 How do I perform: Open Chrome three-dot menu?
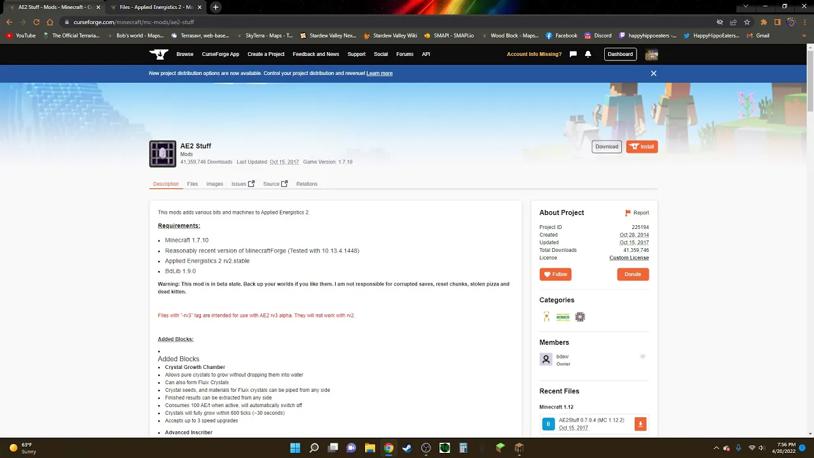click(804, 22)
